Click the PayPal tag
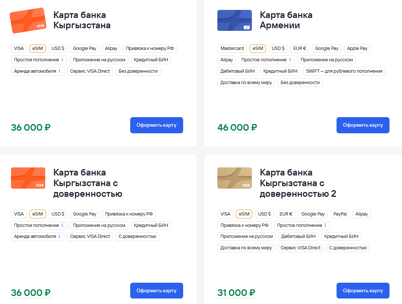Viewport: 402px width, 304px height. [340, 214]
